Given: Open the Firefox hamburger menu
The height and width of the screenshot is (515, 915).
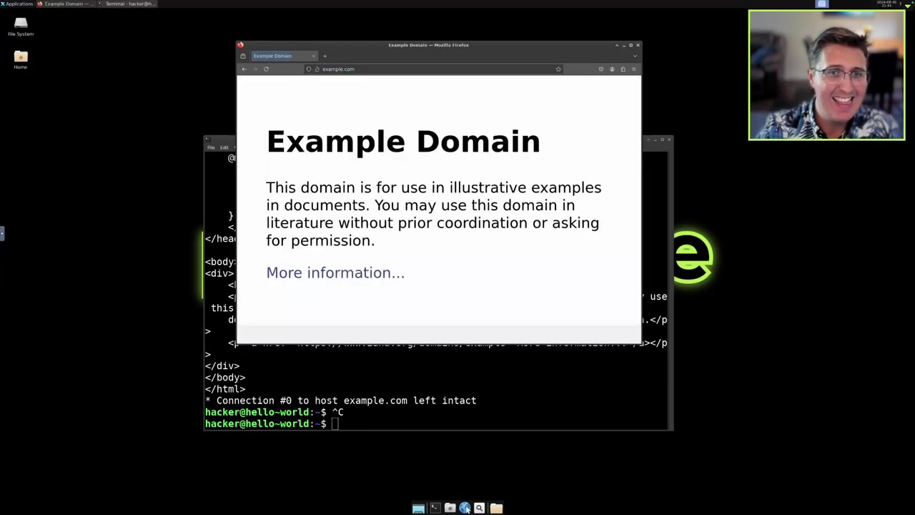Looking at the screenshot, I should pyautogui.click(x=633, y=69).
